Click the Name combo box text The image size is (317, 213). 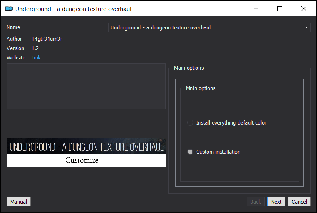click(x=161, y=27)
